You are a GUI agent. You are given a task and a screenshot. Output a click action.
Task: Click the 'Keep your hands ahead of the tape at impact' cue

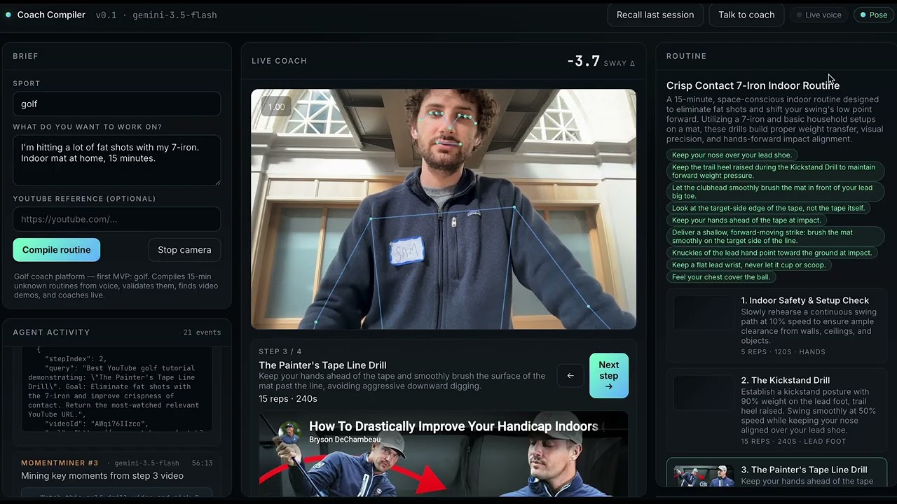[746, 220]
